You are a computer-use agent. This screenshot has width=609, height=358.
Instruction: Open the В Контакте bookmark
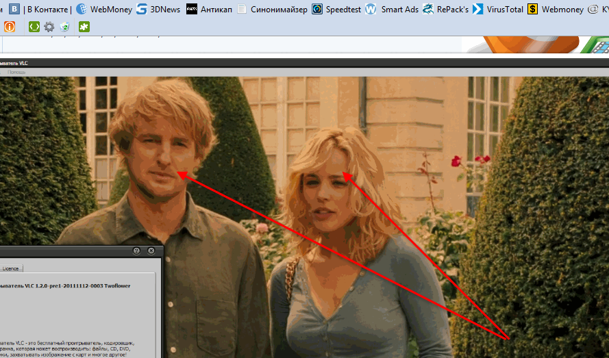pyautogui.click(x=39, y=10)
